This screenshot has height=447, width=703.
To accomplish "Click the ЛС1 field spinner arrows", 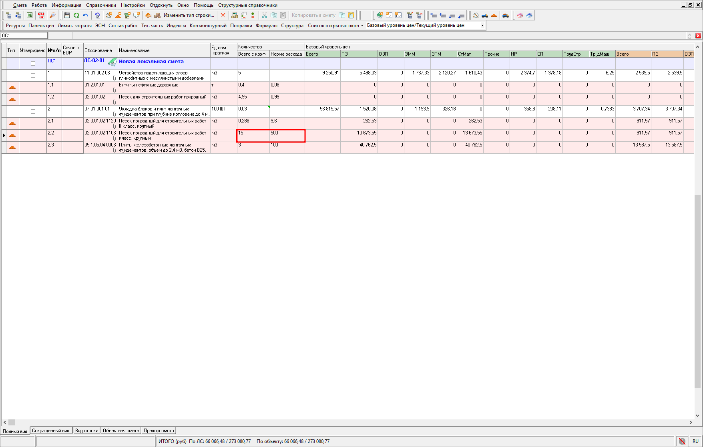I will [689, 36].
